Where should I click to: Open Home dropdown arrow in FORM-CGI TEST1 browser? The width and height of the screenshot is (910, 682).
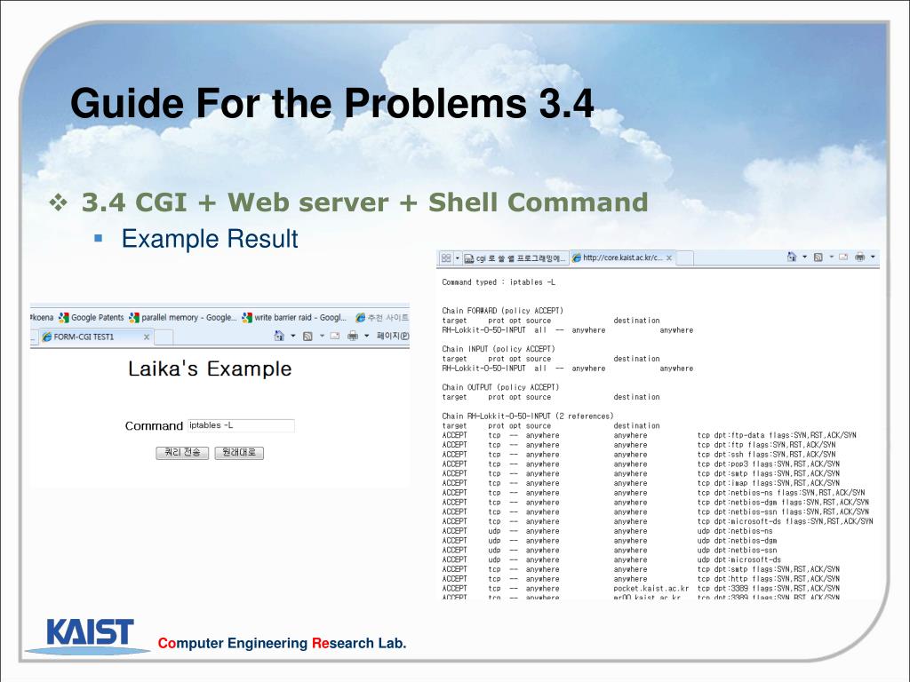point(293,336)
